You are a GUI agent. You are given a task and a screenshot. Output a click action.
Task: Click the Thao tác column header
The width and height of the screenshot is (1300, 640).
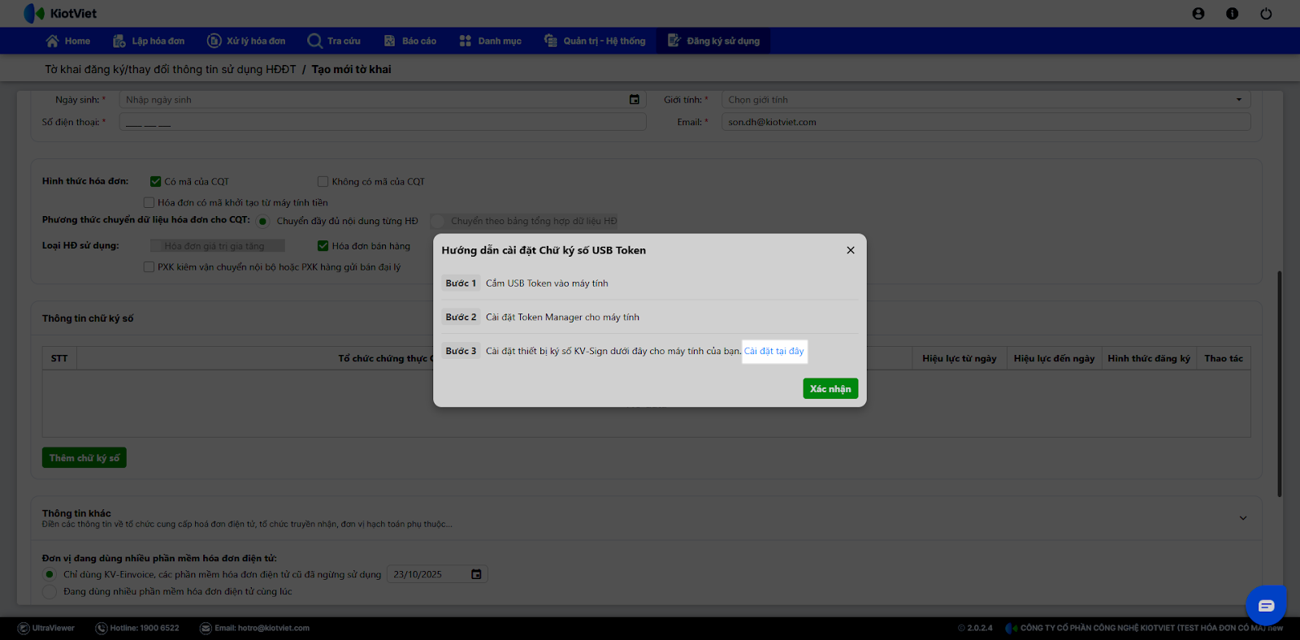1224,358
